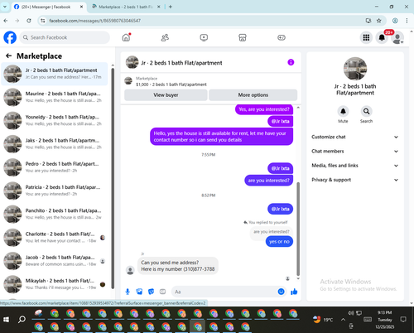Click the address bar URL
Viewport: 414px width, 333px height.
[95, 21]
